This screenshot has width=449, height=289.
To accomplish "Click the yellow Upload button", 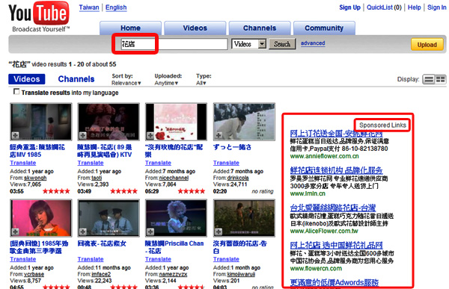I will [x=427, y=45].
